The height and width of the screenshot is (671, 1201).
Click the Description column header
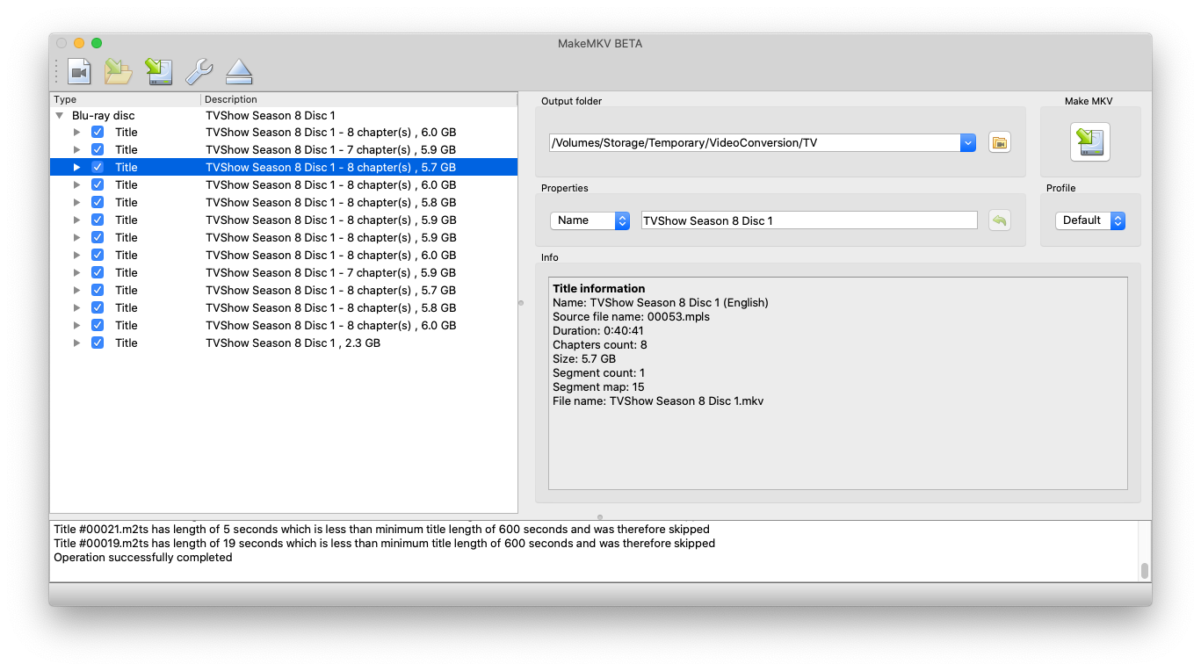pos(359,99)
